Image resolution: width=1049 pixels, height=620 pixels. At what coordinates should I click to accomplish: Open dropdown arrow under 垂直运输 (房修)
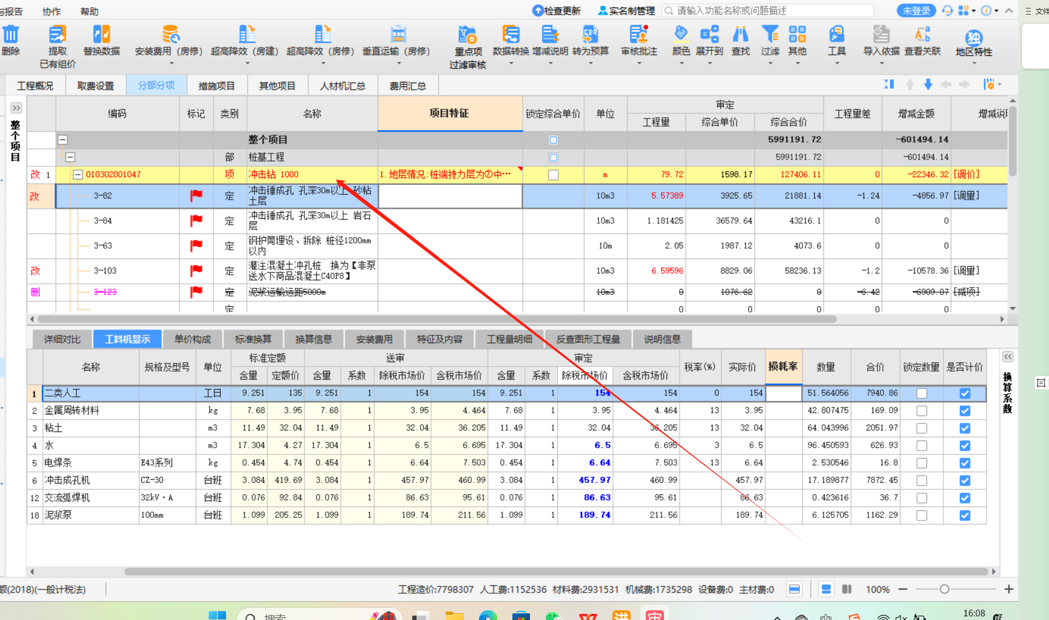399,63
